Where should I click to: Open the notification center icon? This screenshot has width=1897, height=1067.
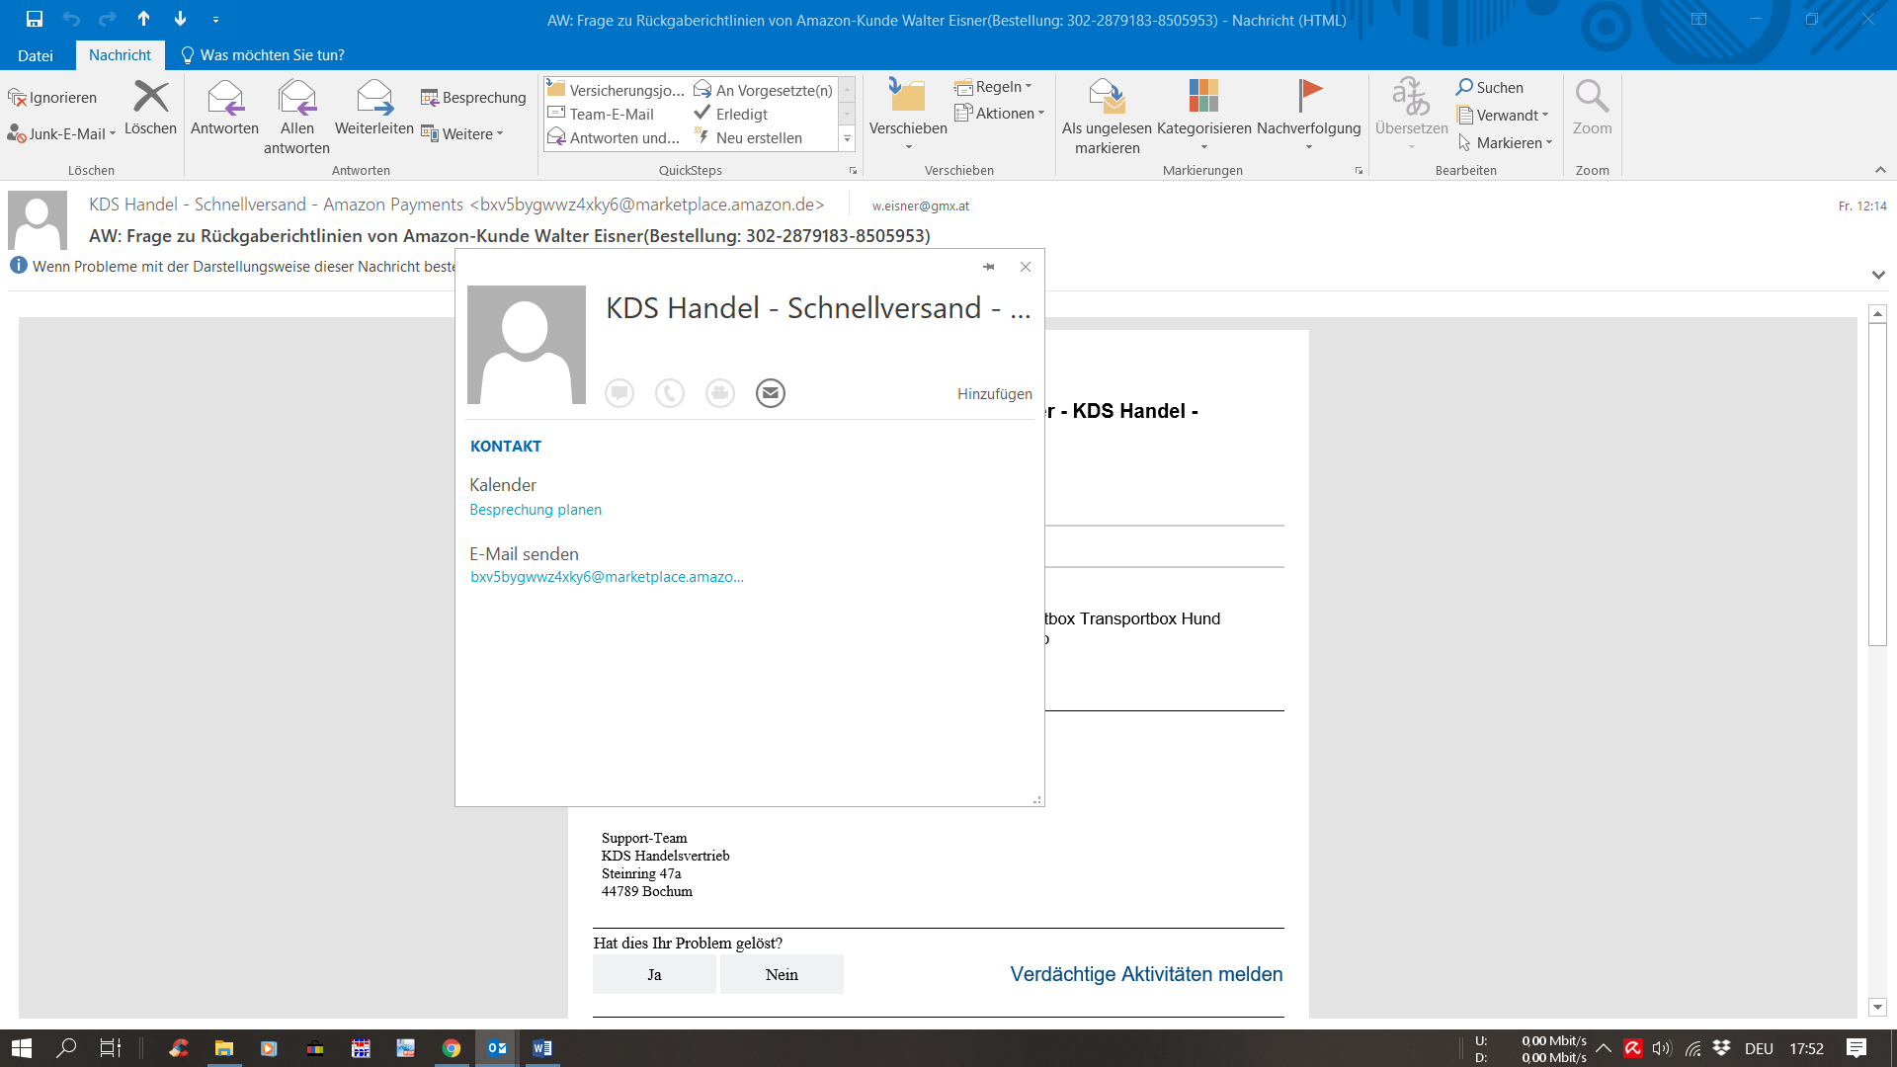click(x=1856, y=1048)
